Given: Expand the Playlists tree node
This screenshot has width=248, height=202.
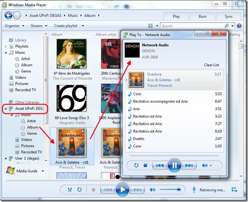Looking at the screenshot, I should coord(6,46).
